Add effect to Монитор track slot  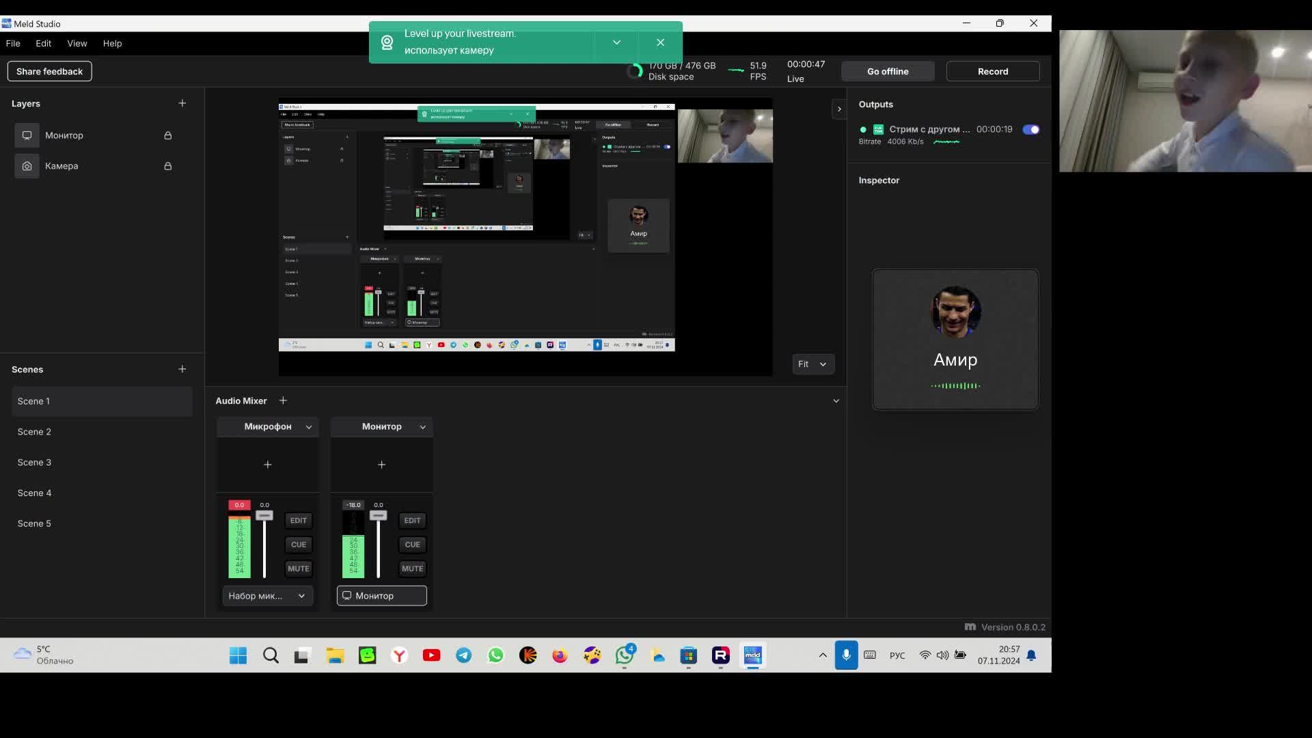click(x=381, y=465)
